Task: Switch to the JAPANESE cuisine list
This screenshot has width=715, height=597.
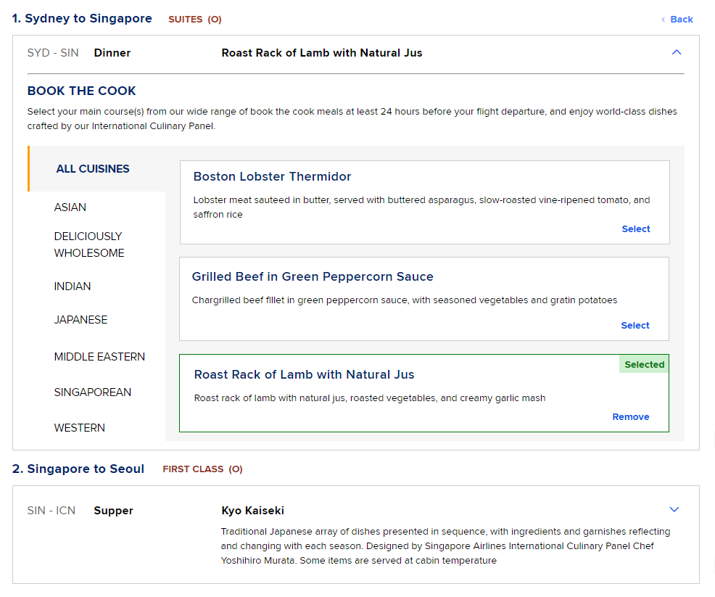Action: (x=80, y=320)
